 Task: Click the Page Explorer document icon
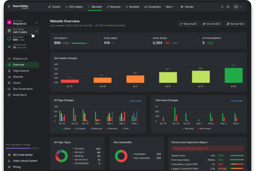tap(9, 71)
